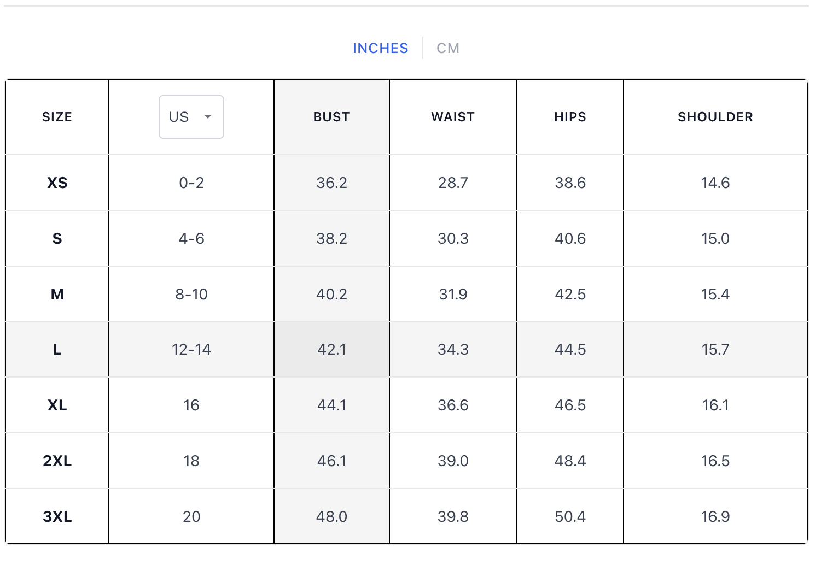Click the SHOULDER column header
Screen dimensions: 827x565
tap(715, 117)
